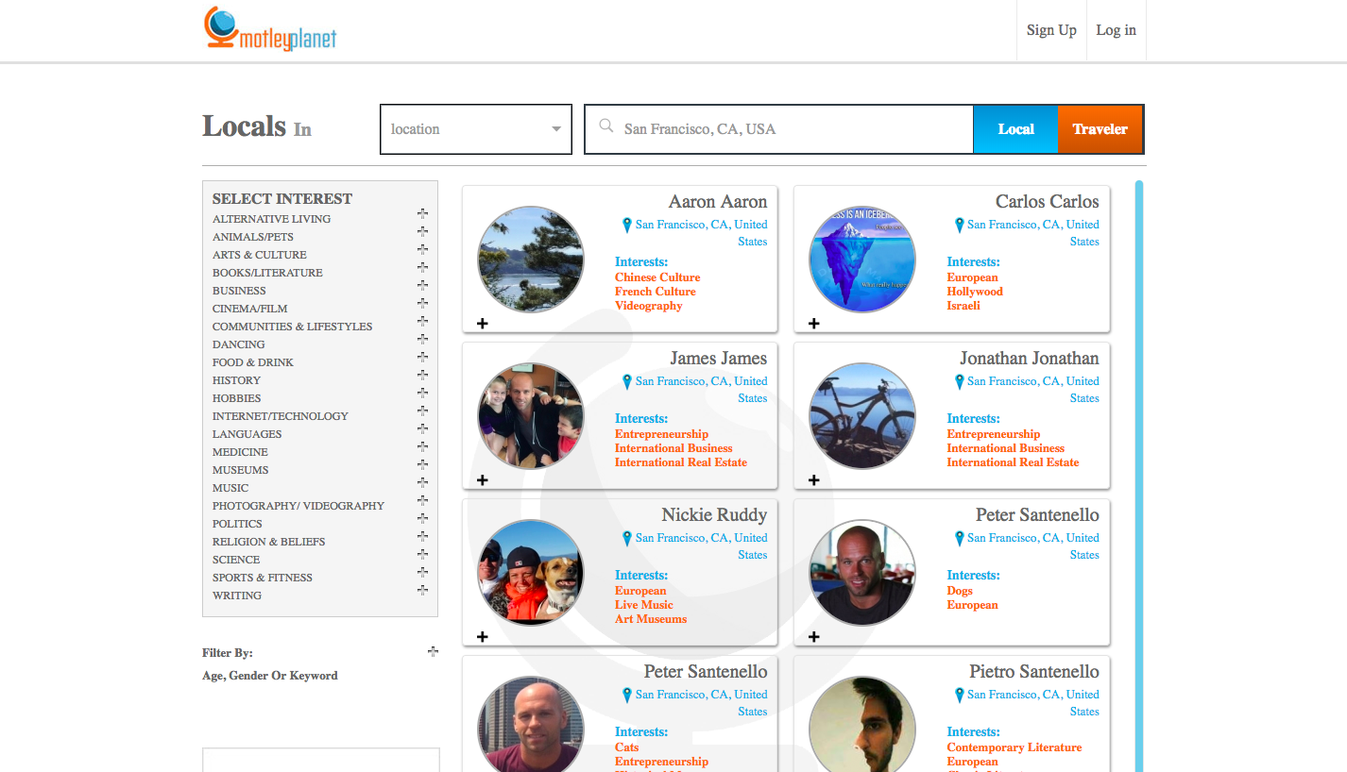
Task: Open Carlos Carlos's iceberg profile photo
Action: pyautogui.click(x=862, y=260)
